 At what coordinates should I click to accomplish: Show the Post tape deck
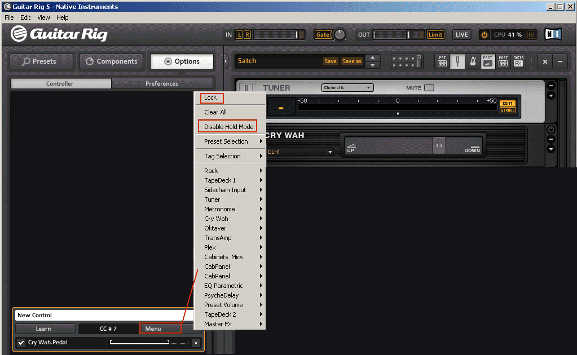tap(503, 61)
